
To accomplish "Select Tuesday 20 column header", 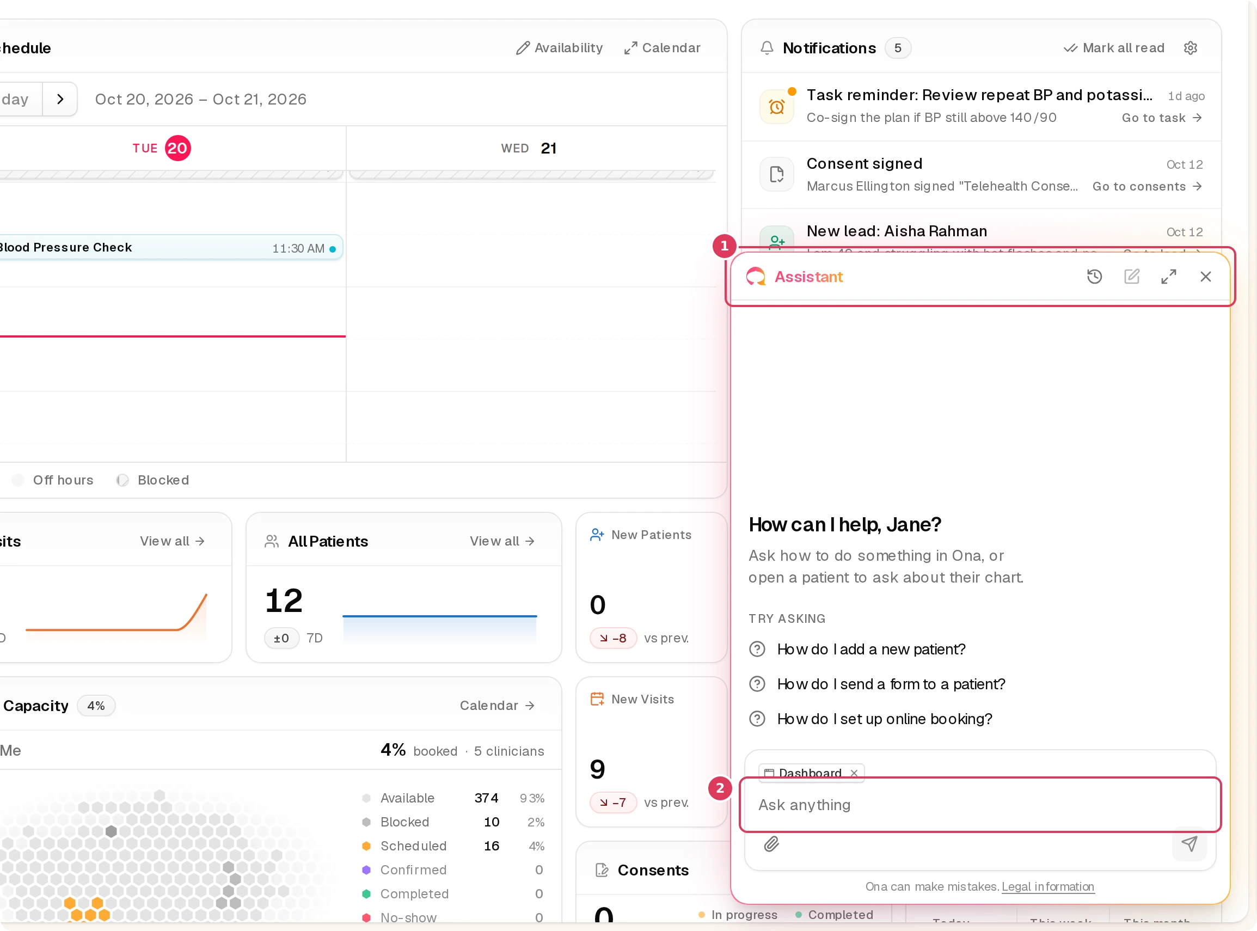I will (x=162, y=148).
